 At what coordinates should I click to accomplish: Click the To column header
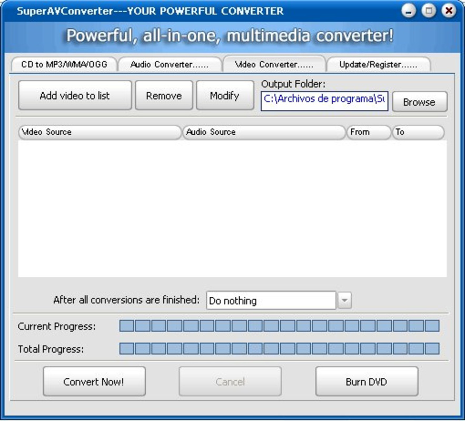pos(419,132)
